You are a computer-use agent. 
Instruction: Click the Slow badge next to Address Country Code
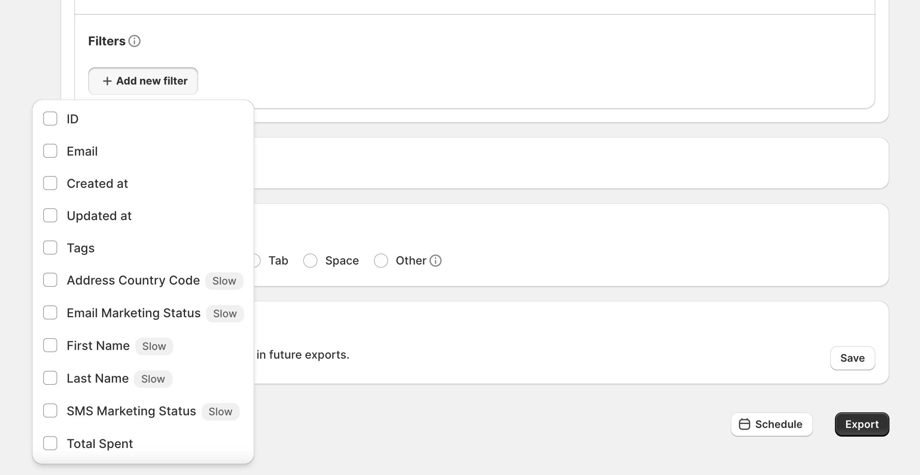[x=224, y=281]
